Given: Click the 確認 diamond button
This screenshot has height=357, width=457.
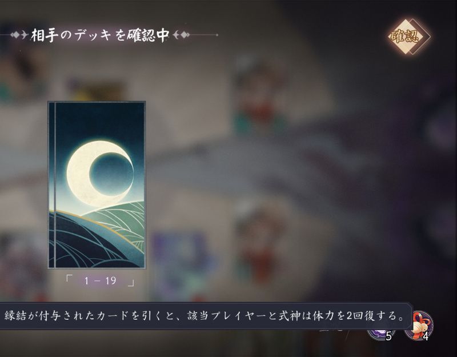Looking at the screenshot, I should tap(408, 37).
